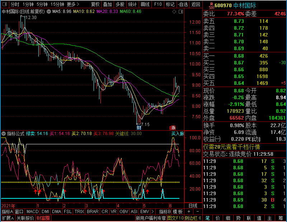287x222 pixels.
Task: Click the R 500 badge beside stock code
Action: (212, 5)
